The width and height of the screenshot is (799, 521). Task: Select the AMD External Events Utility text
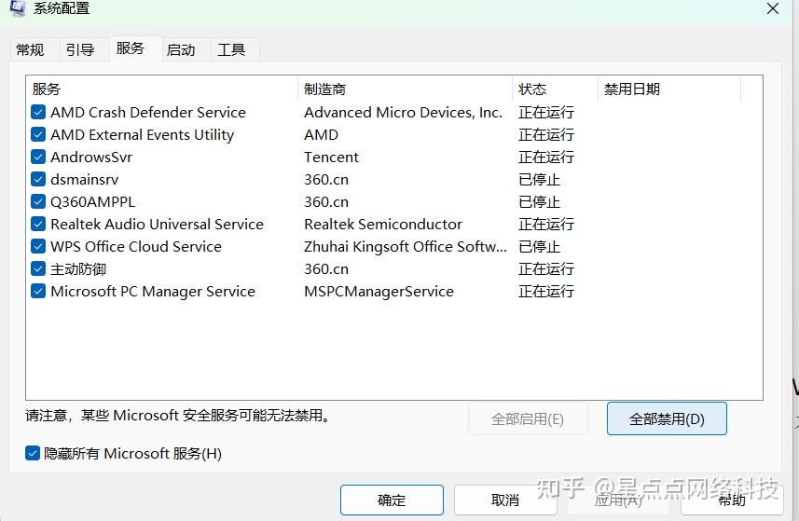click(x=142, y=134)
